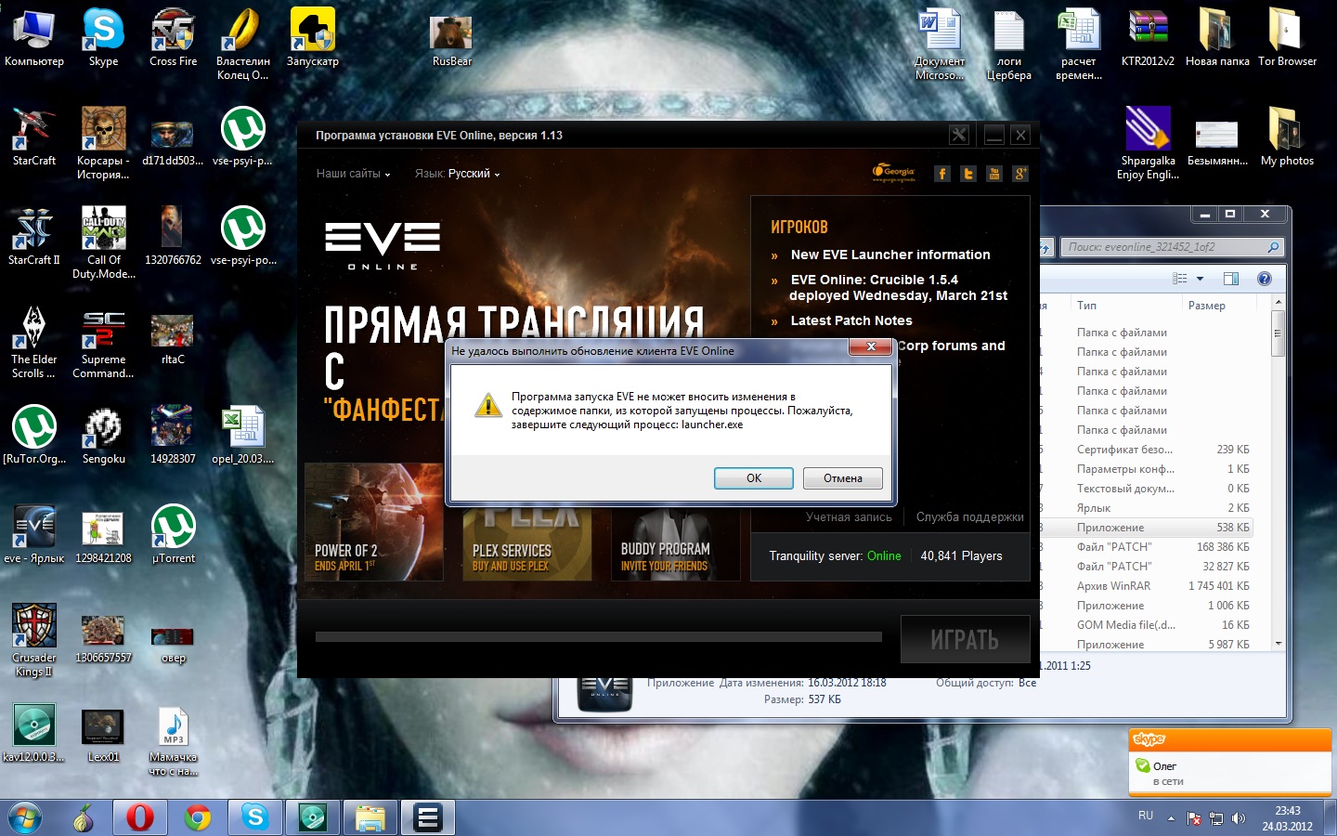Show hidden tray icons arrow
The height and width of the screenshot is (836, 1337).
point(1171,818)
